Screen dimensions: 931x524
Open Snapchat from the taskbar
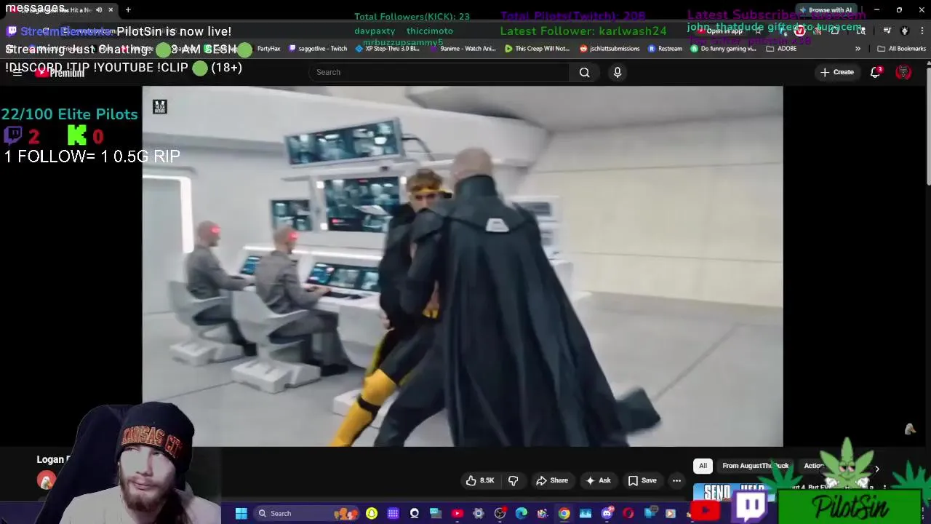tap(372, 514)
